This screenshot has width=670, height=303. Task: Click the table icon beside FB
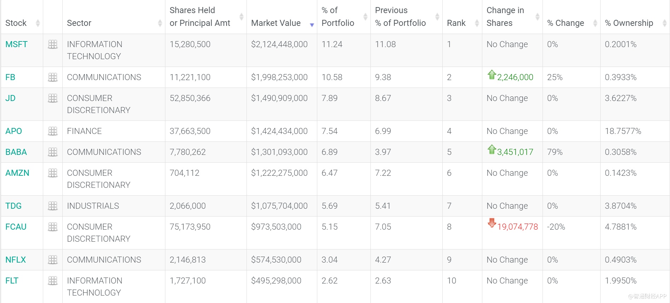(53, 77)
